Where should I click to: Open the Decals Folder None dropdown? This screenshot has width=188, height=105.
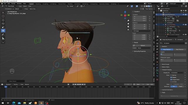coord(144,48)
